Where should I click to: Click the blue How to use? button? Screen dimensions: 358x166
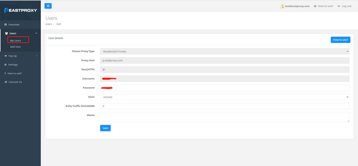pos(341,40)
